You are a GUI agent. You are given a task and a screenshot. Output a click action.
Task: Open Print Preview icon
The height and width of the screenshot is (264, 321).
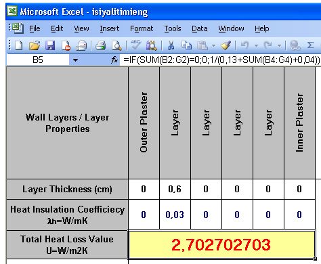(116, 45)
